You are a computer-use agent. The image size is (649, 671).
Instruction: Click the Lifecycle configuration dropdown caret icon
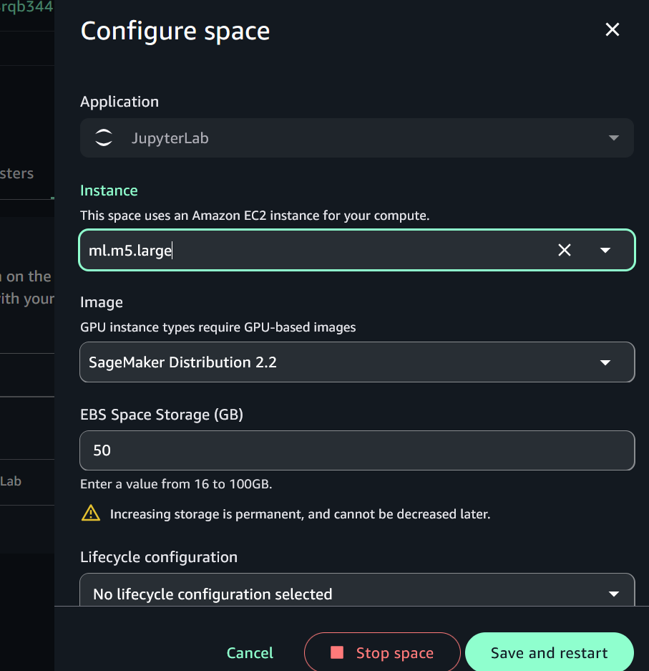point(613,594)
